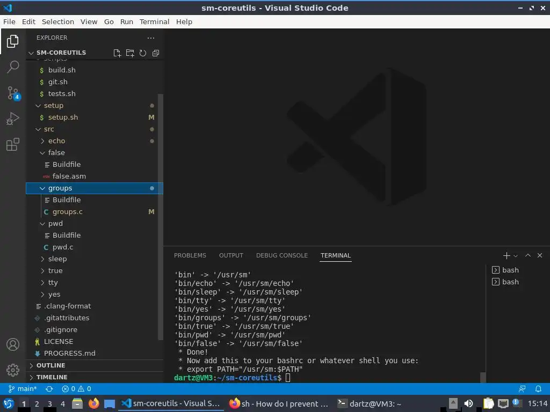Switch to the PROBLEMS tab
The height and width of the screenshot is (412, 550).
pyautogui.click(x=190, y=255)
